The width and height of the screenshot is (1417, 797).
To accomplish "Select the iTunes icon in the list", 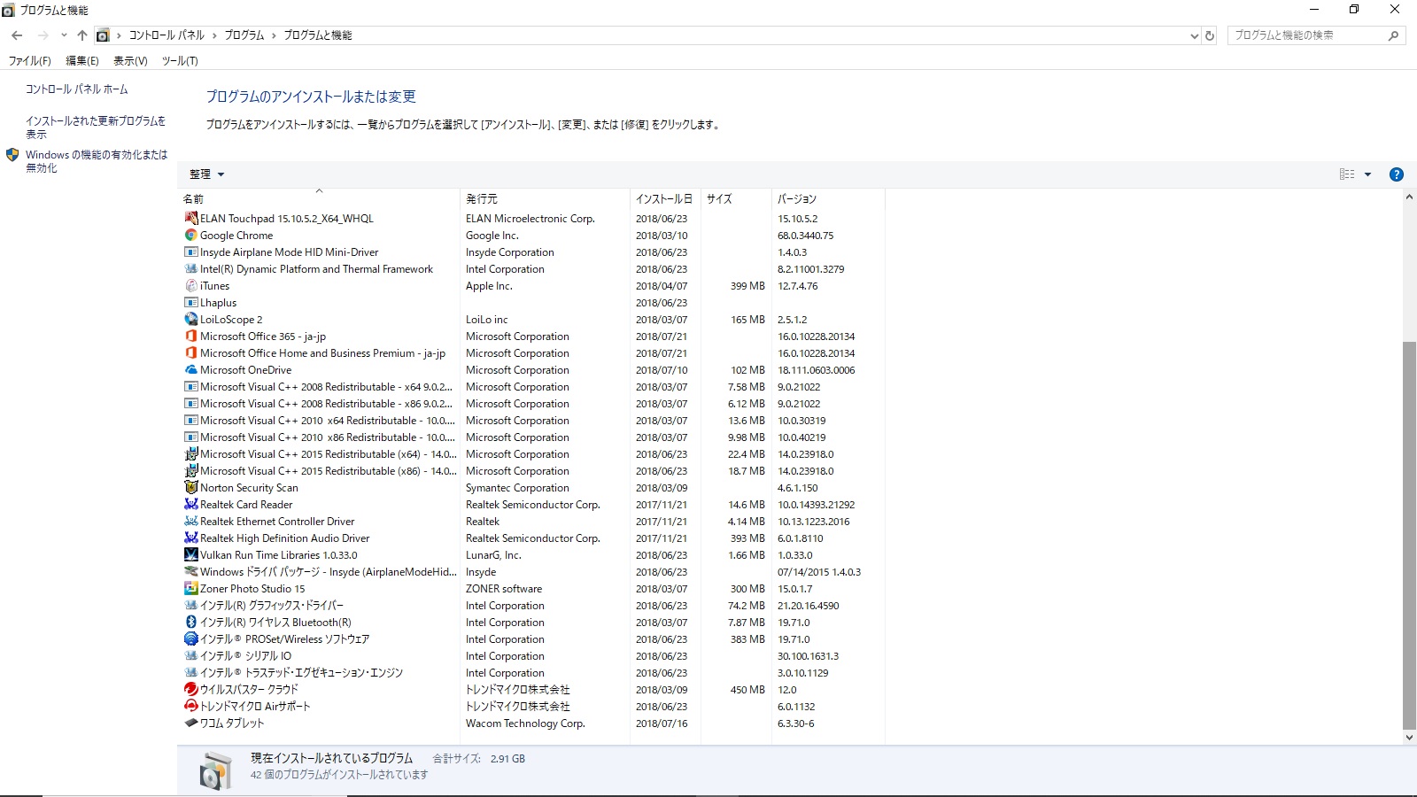I will [190, 286].
